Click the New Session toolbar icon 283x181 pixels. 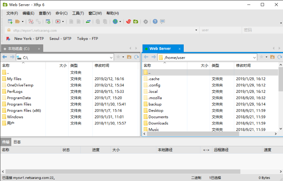click(10, 22)
